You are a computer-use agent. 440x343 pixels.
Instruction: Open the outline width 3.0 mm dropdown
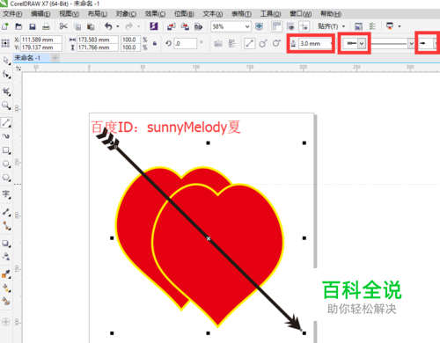pyautogui.click(x=332, y=44)
